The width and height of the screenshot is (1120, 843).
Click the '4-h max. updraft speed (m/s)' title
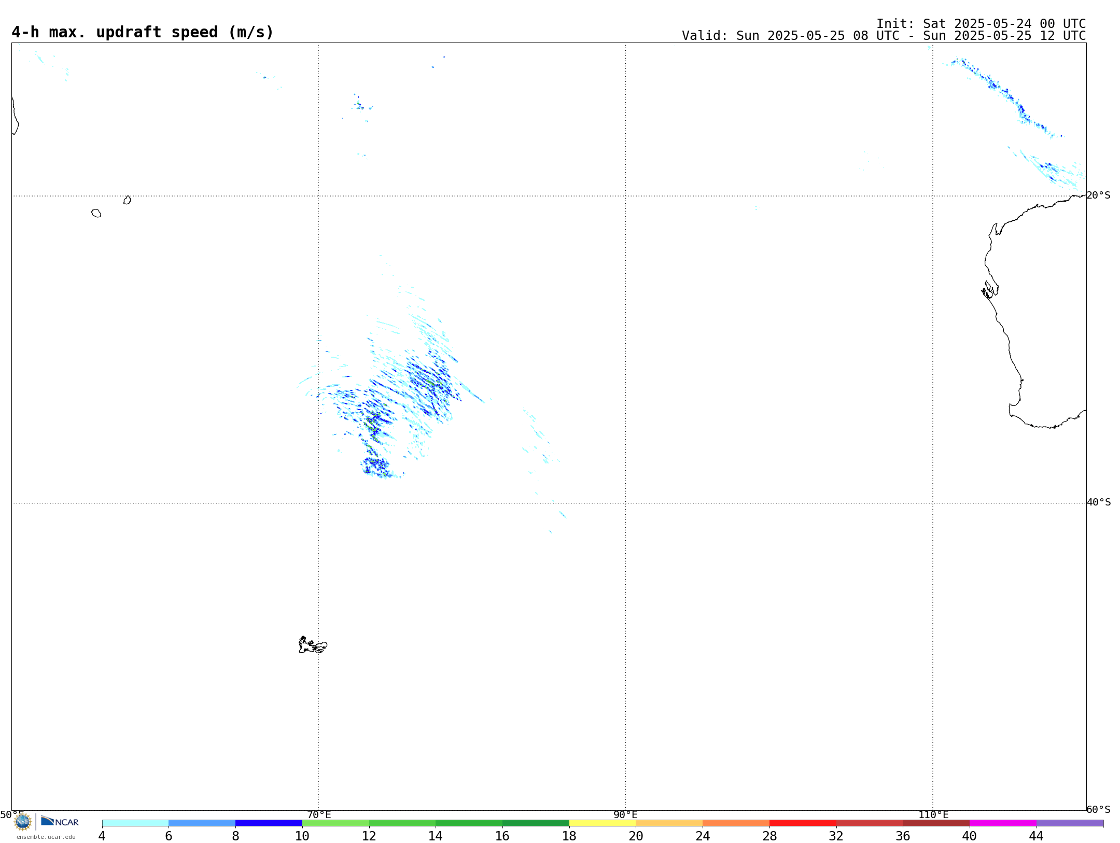143,32
